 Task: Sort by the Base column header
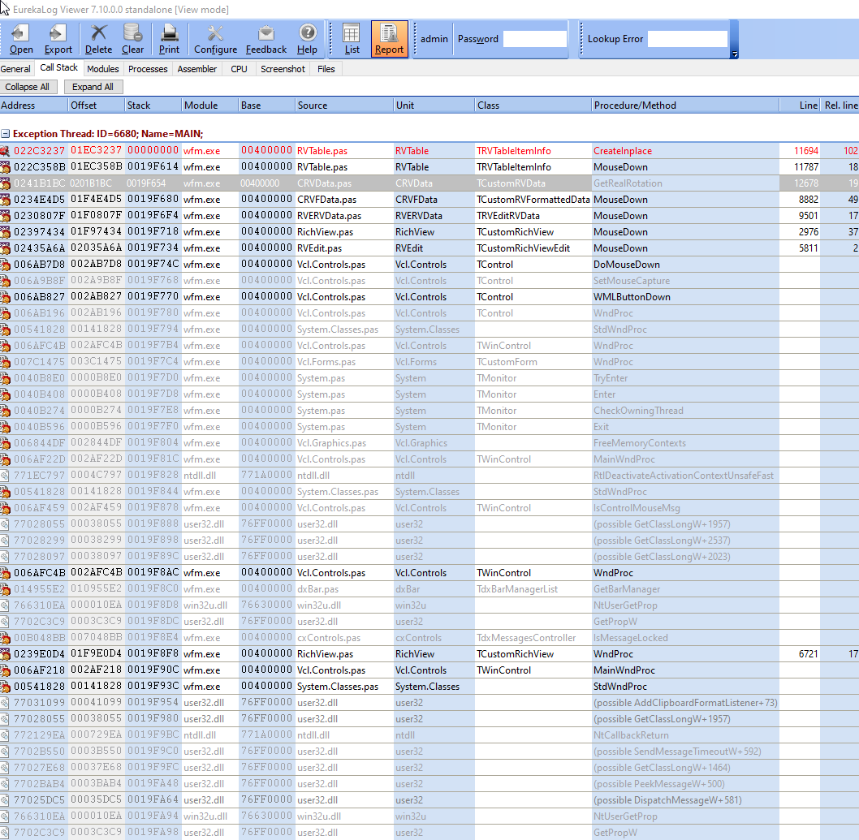267,106
